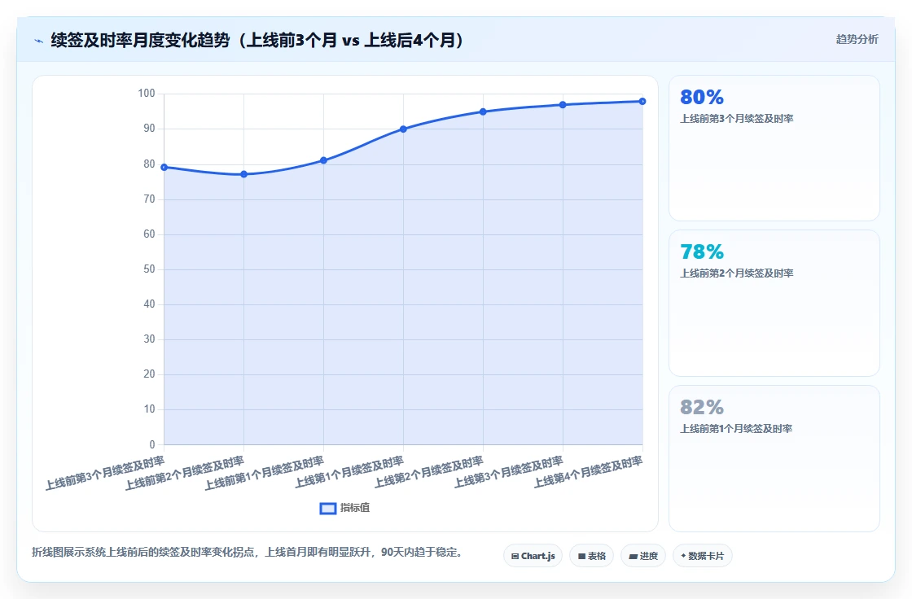The width and height of the screenshot is (912, 599).
Task: Click the Chart.js tag button
Action: (533, 556)
